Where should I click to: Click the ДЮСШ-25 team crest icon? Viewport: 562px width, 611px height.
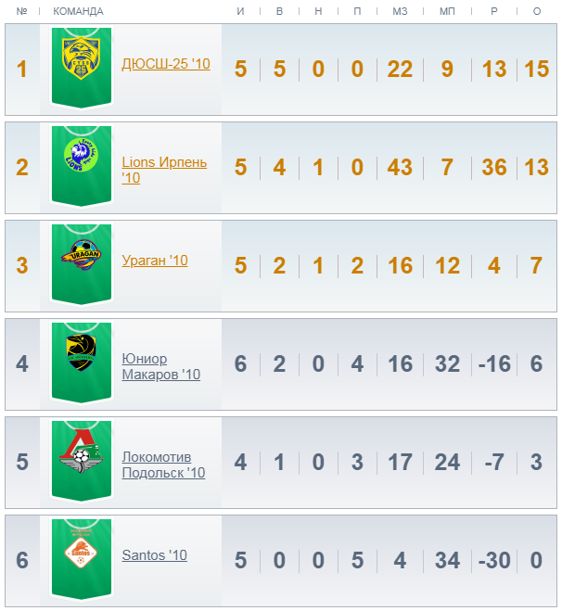81,57
